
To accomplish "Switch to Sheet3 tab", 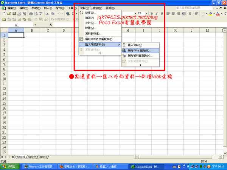I will (43, 157).
